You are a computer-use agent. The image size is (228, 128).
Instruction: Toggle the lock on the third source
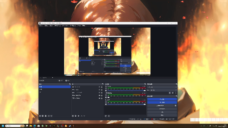click(102, 93)
